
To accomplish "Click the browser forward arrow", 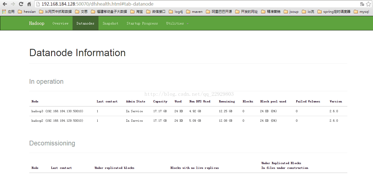I will [13, 4].
